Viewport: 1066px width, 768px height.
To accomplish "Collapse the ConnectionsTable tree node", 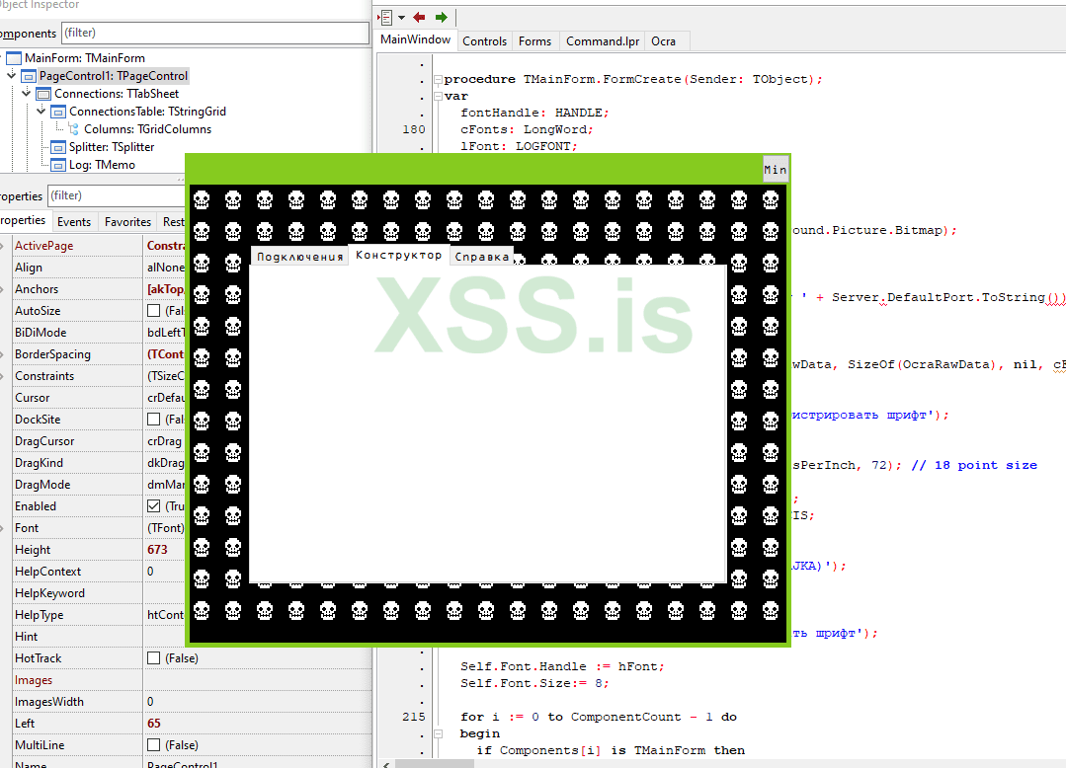I will pyautogui.click(x=41, y=110).
